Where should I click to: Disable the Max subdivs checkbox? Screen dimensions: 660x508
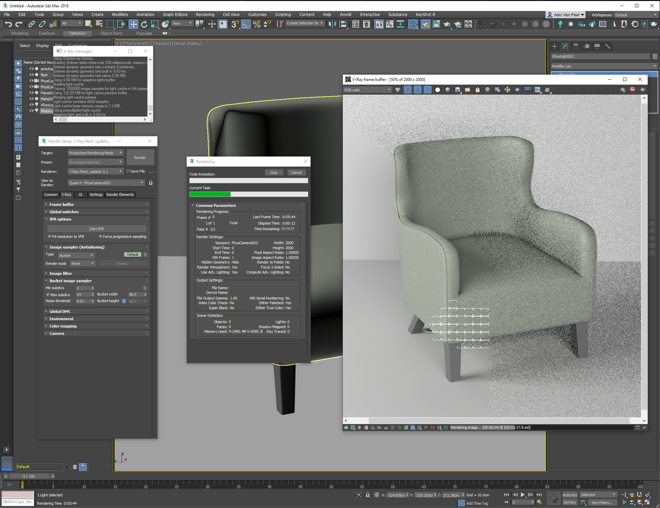click(48, 295)
